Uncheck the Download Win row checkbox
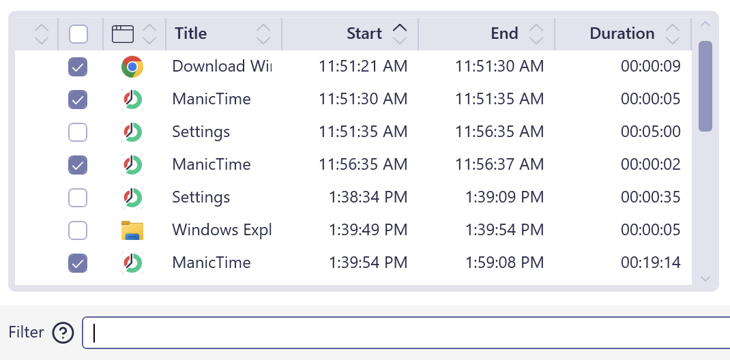730x360 pixels. 78,67
